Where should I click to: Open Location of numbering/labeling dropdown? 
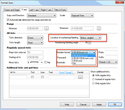point(91,38)
